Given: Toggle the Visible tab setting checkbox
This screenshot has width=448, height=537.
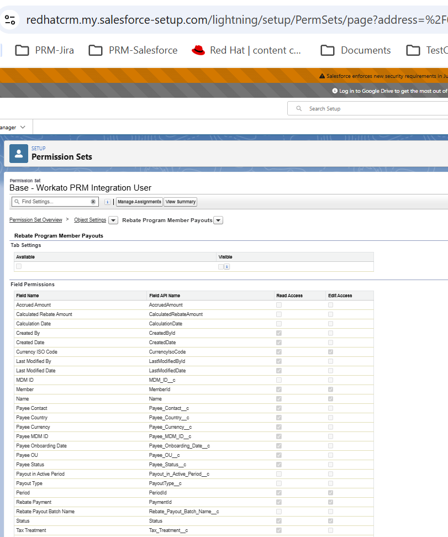Looking at the screenshot, I should click(x=221, y=266).
